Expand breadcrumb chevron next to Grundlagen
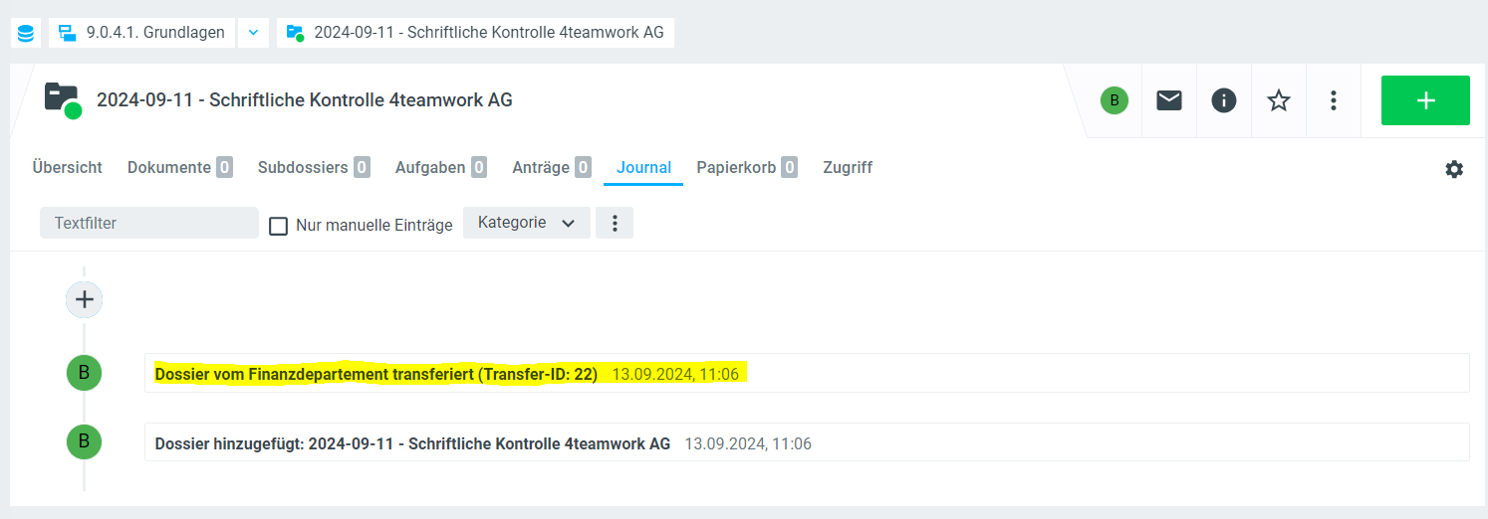Viewport: 1488px width, 519px height. (x=253, y=33)
